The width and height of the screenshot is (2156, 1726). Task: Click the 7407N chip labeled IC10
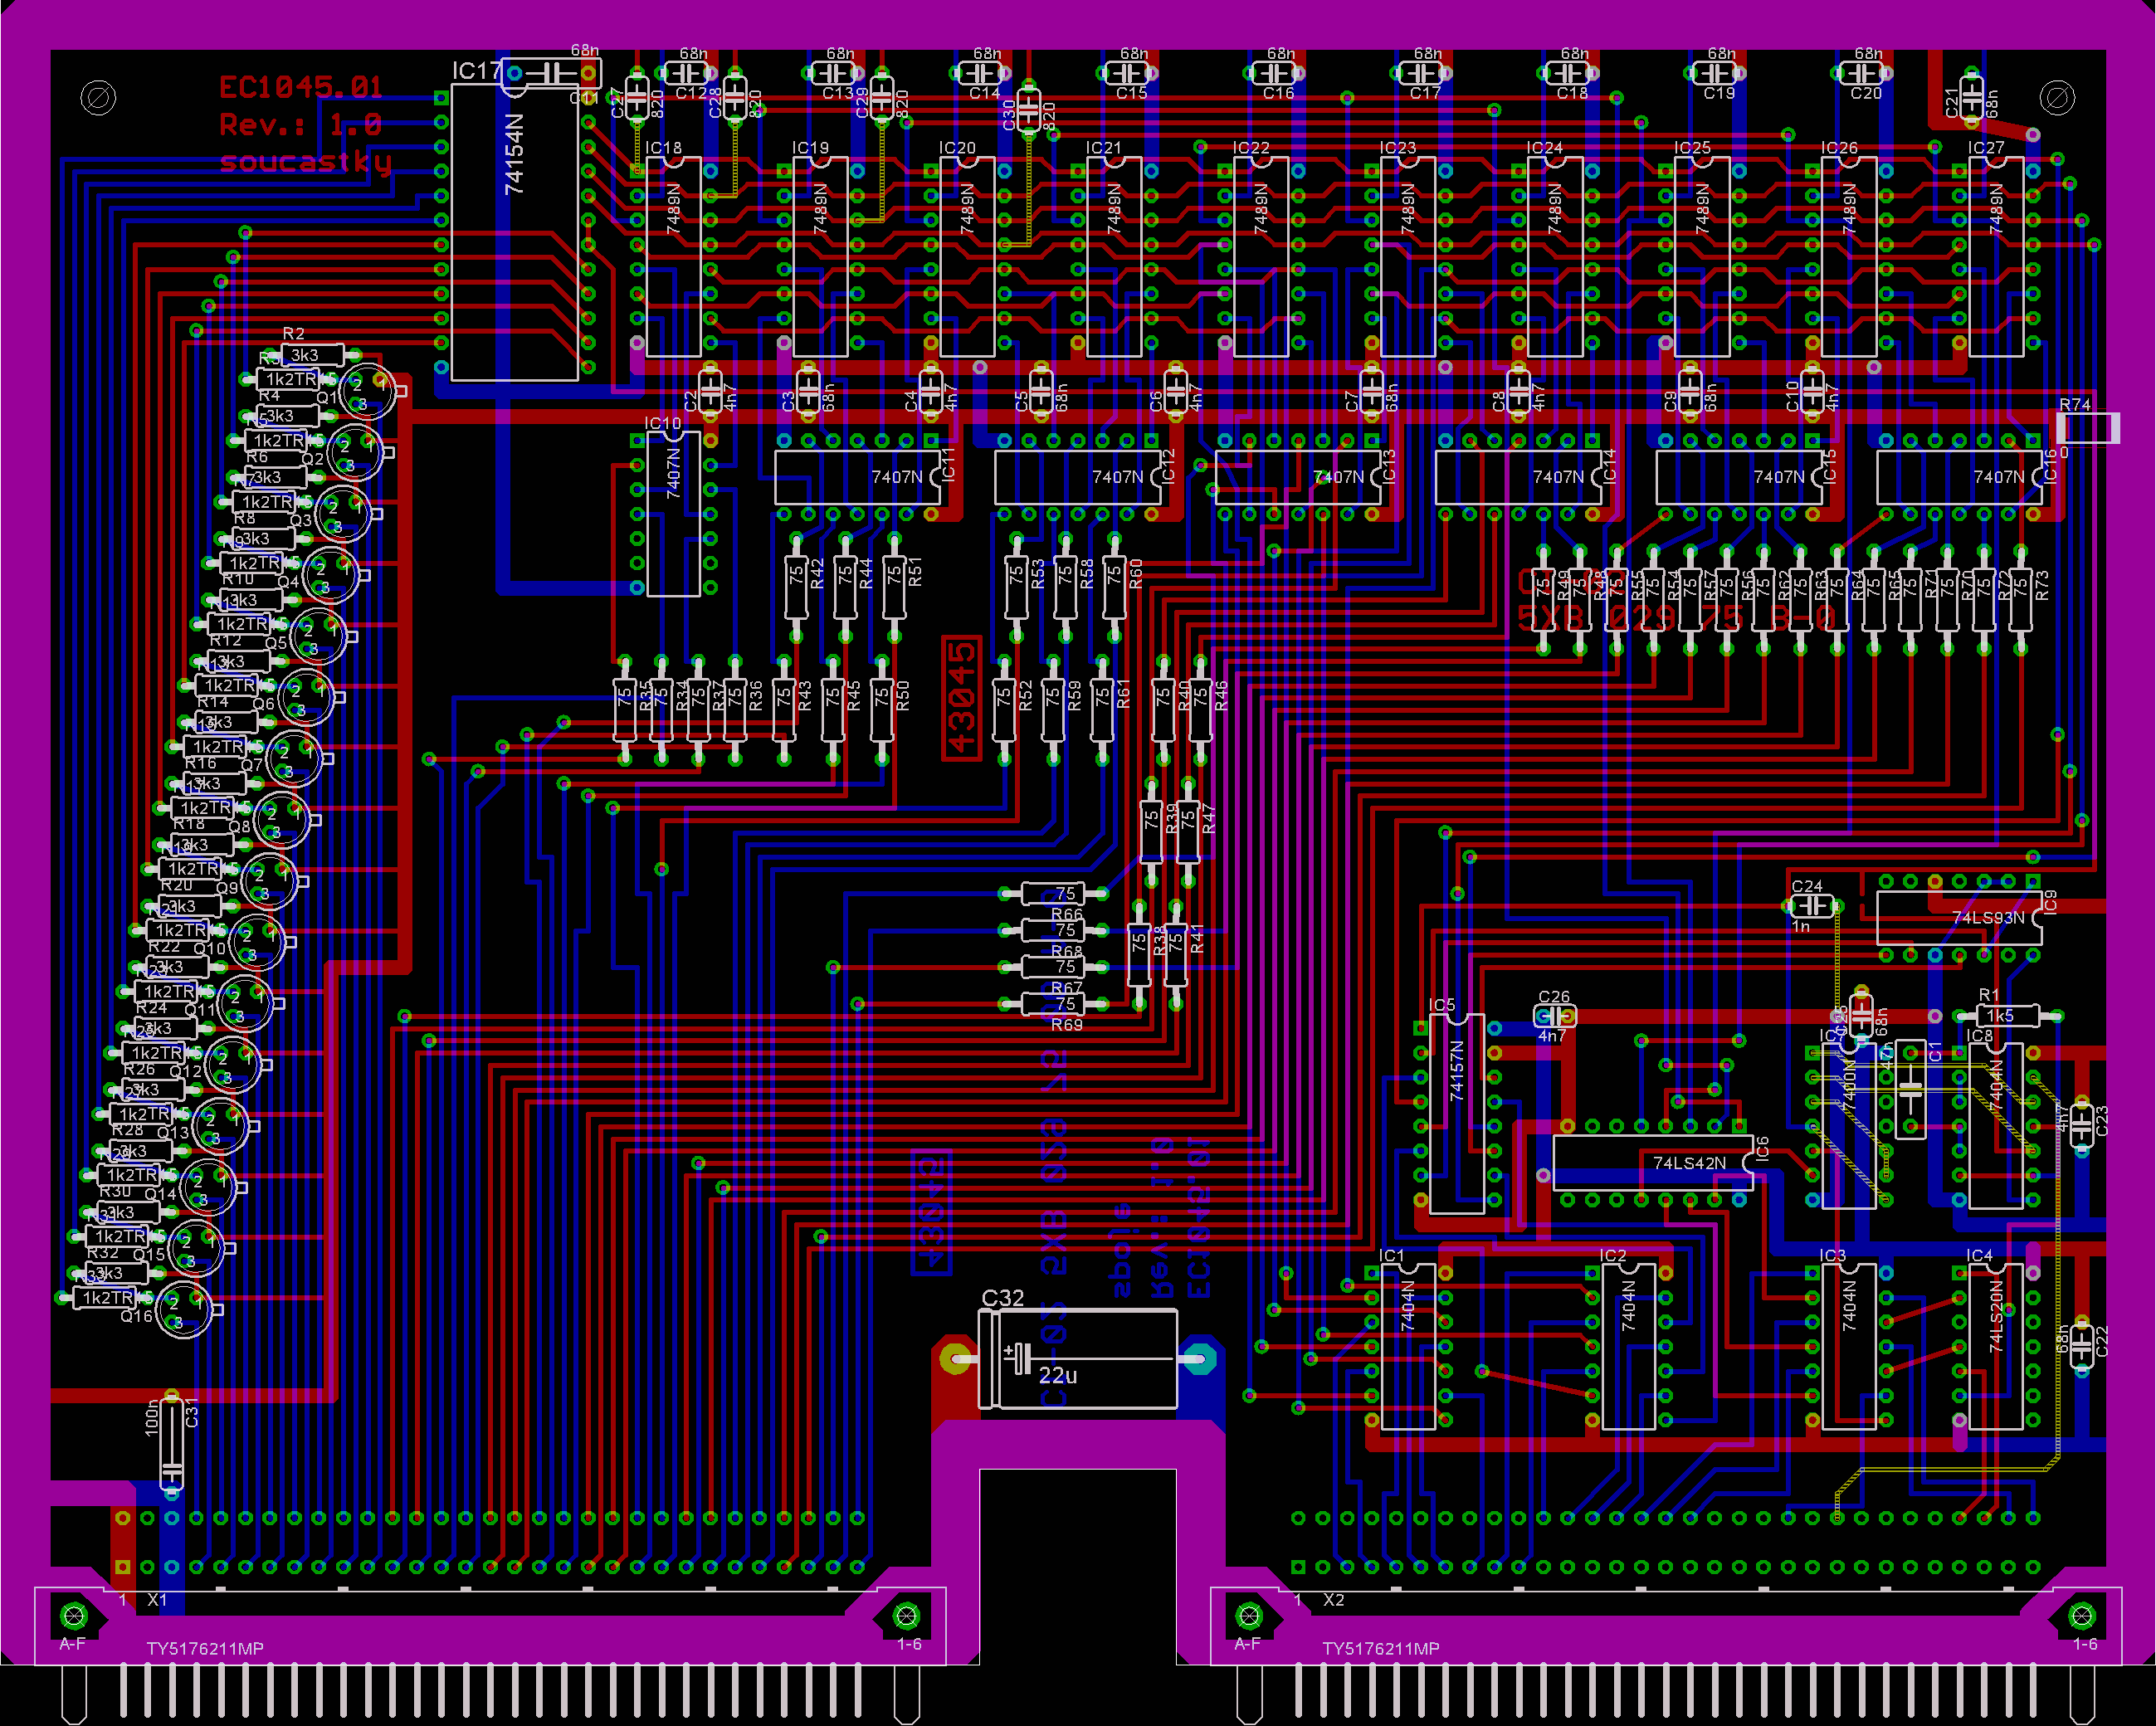click(x=673, y=513)
